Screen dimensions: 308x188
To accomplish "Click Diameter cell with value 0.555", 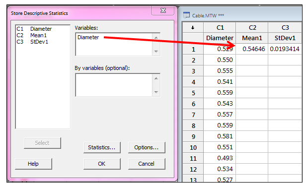I will 220,71.
